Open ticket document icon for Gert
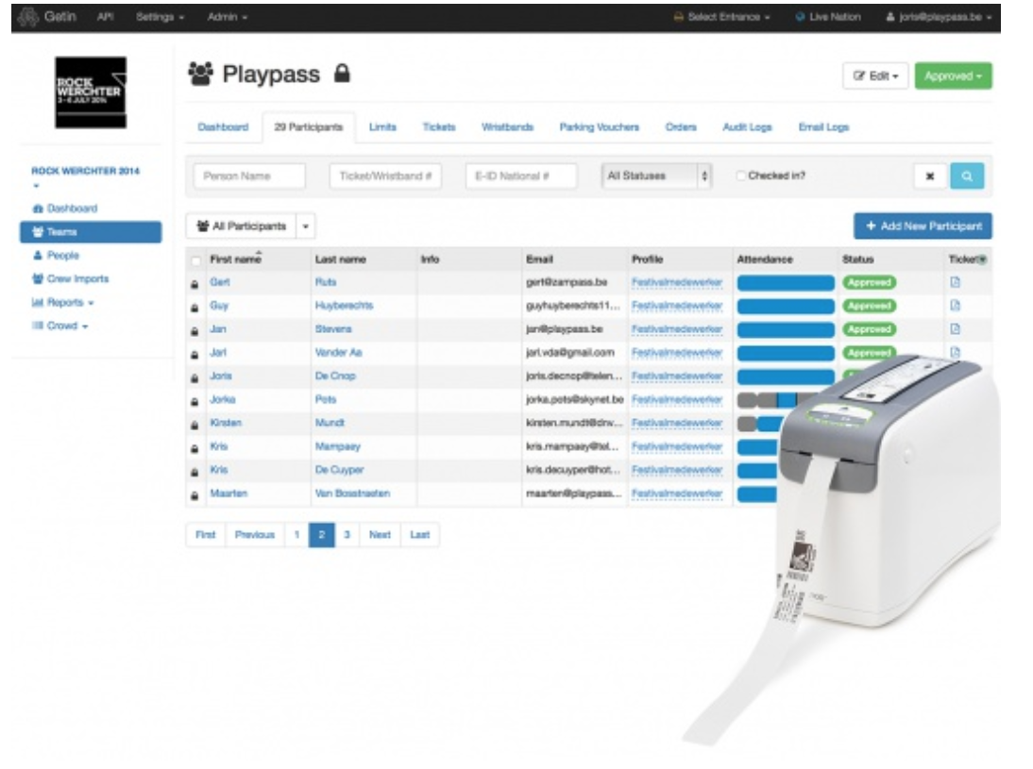This screenshot has height=769, width=1033. click(956, 282)
